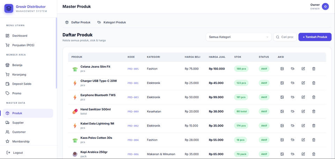The image size is (335, 159).
Task: Click the tag icon for Kaos Polos Cotton 30s
Action: pos(292,140)
